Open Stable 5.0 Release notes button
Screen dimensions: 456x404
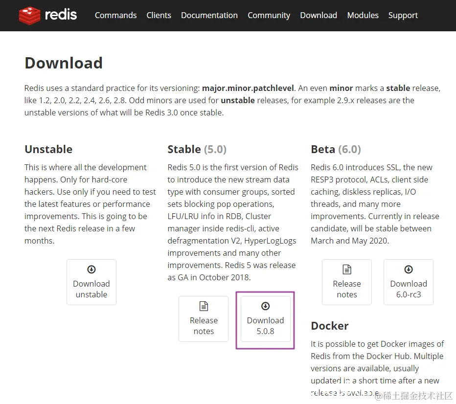[x=204, y=319]
